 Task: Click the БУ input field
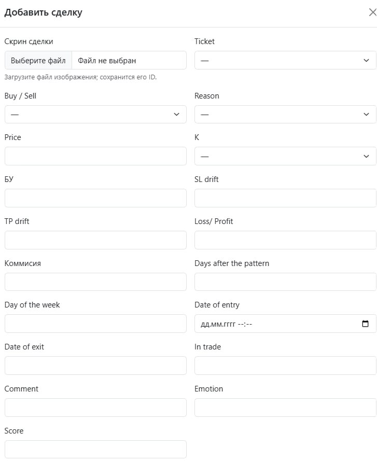point(95,198)
